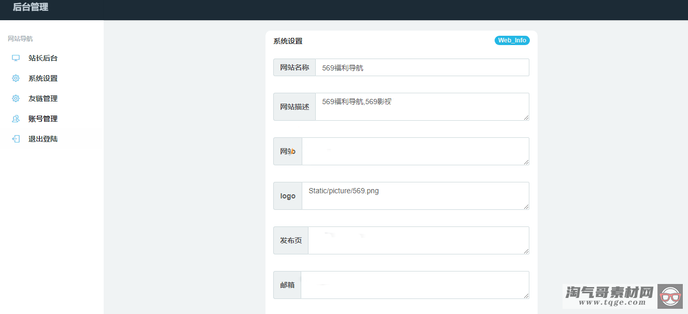Select the user icon next to 账号管理
The width and height of the screenshot is (688, 314).
[15, 118]
